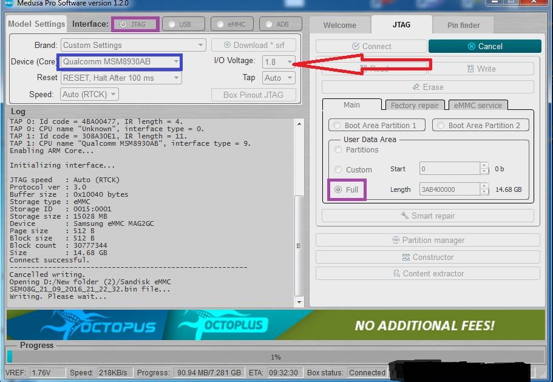Click the log scrollbar thumb
The height and width of the screenshot is (382, 553).
[x=299, y=246]
